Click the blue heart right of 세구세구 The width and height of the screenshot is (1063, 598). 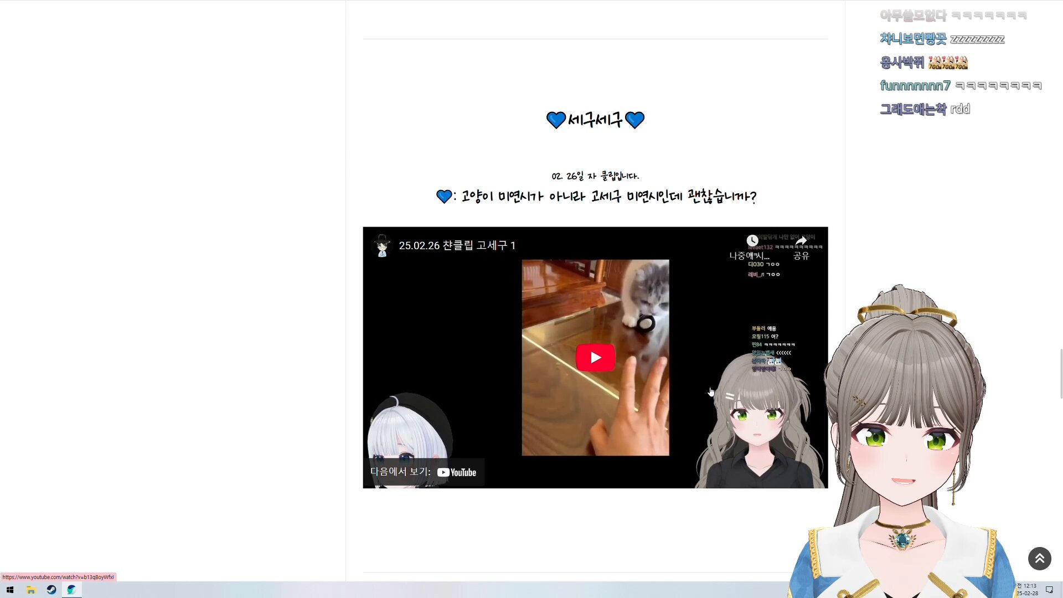[x=634, y=120]
